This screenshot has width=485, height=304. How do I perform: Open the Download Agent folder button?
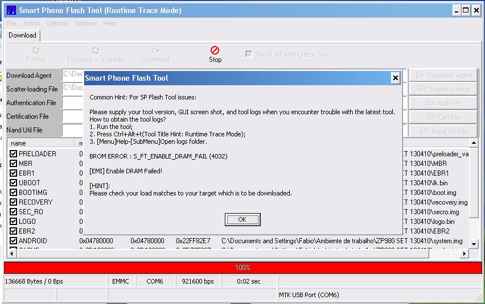coord(443,76)
